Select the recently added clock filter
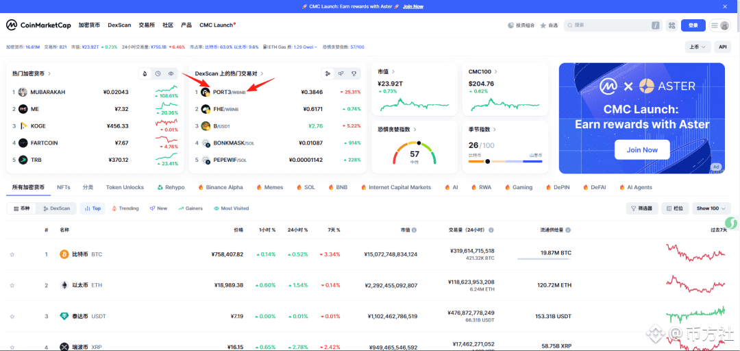740x351 pixels. pyautogui.click(x=158, y=73)
